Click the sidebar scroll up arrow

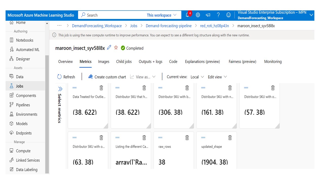[47, 23]
